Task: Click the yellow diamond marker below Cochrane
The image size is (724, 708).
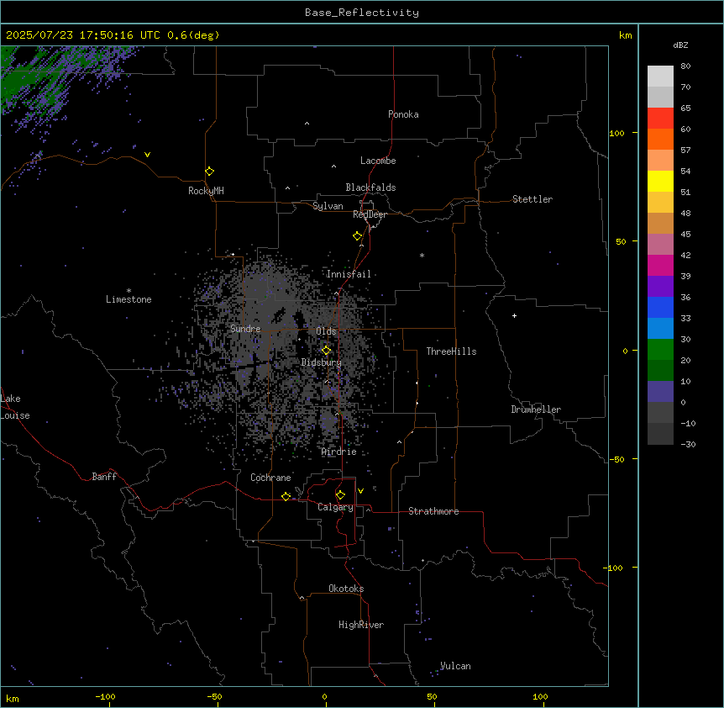Action: 286,496
